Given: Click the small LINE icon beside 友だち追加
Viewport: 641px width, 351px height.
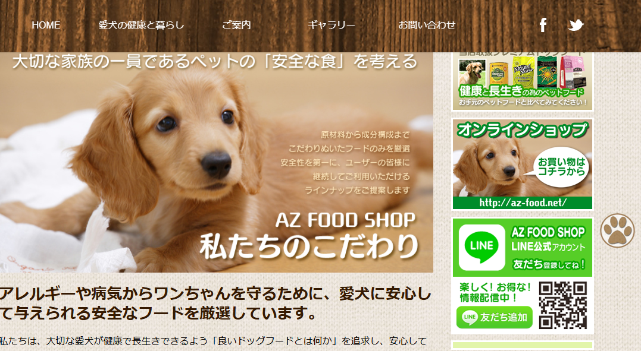Looking at the screenshot, I should tap(470, 317).
